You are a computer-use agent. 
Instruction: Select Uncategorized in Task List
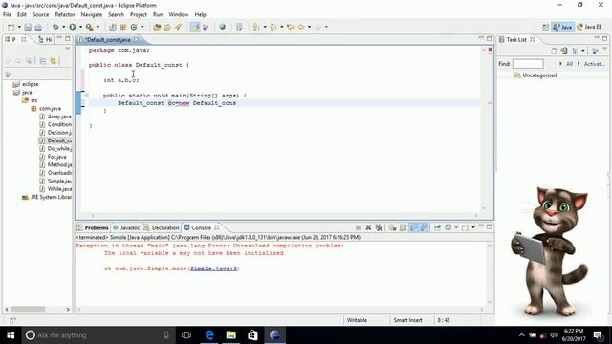535,75
